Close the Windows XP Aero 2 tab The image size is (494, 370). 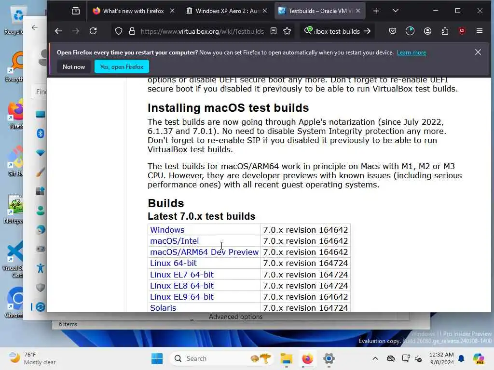[265, 11]
